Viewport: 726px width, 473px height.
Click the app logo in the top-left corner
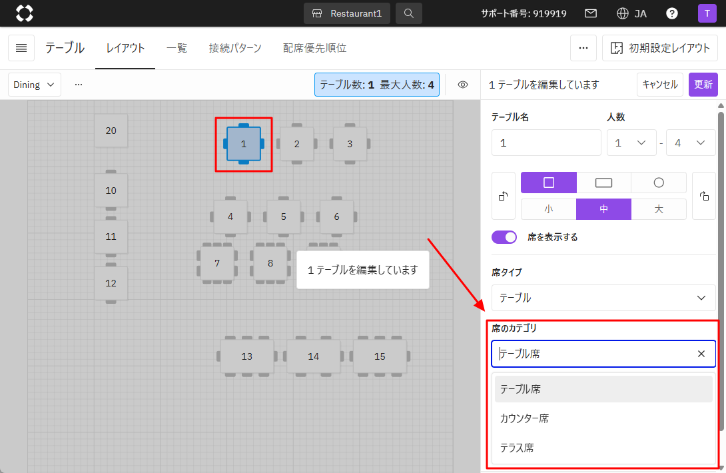click(24, 13)
